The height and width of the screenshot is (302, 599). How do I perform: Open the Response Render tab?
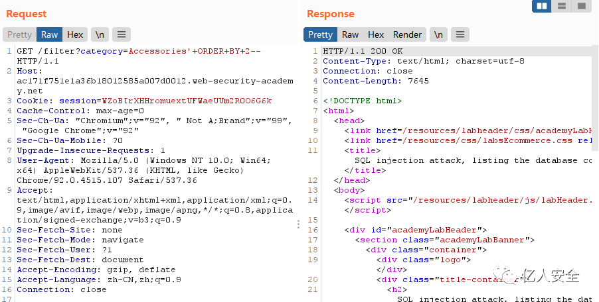[x=407, y=34]
